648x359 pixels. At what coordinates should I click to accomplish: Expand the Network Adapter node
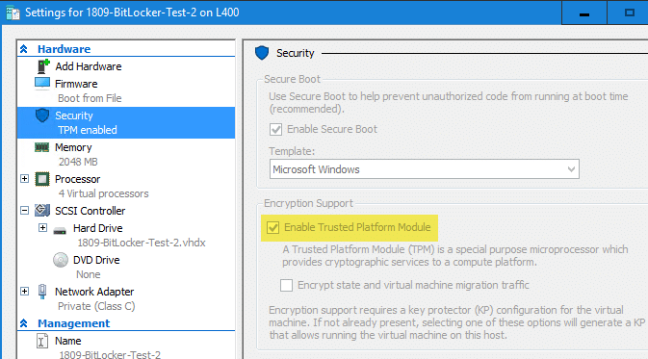(x=25, y=292)
